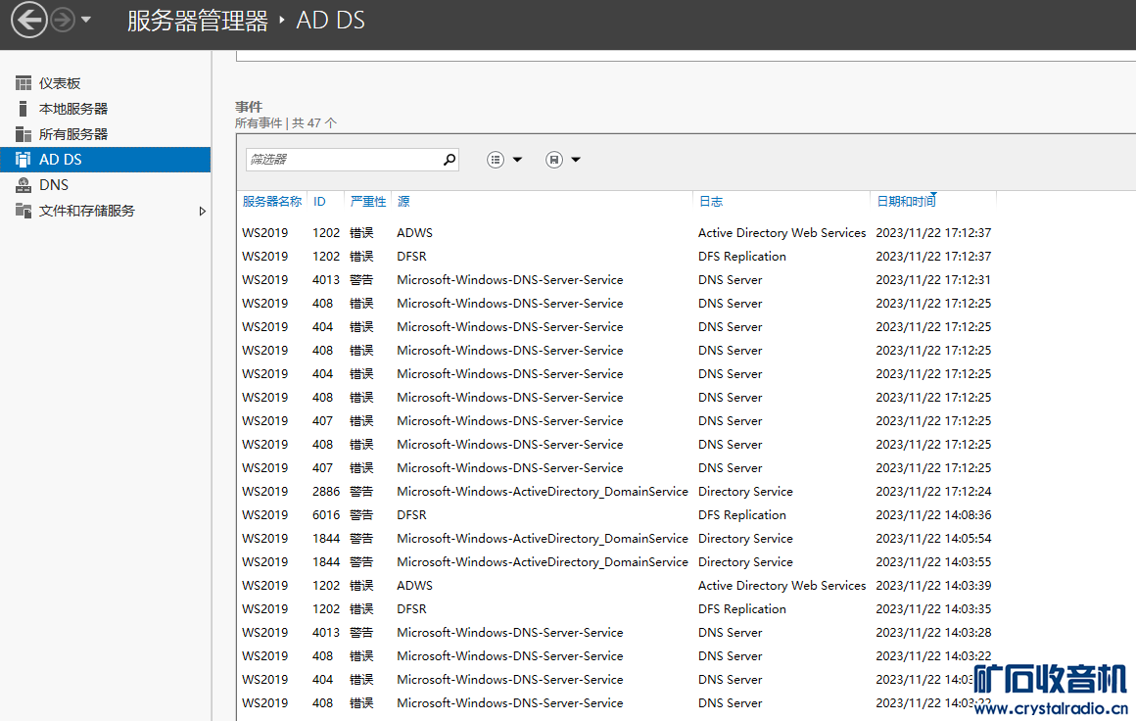Click the 文件和存储服务 sidebar icon

[x=24, y=211]
